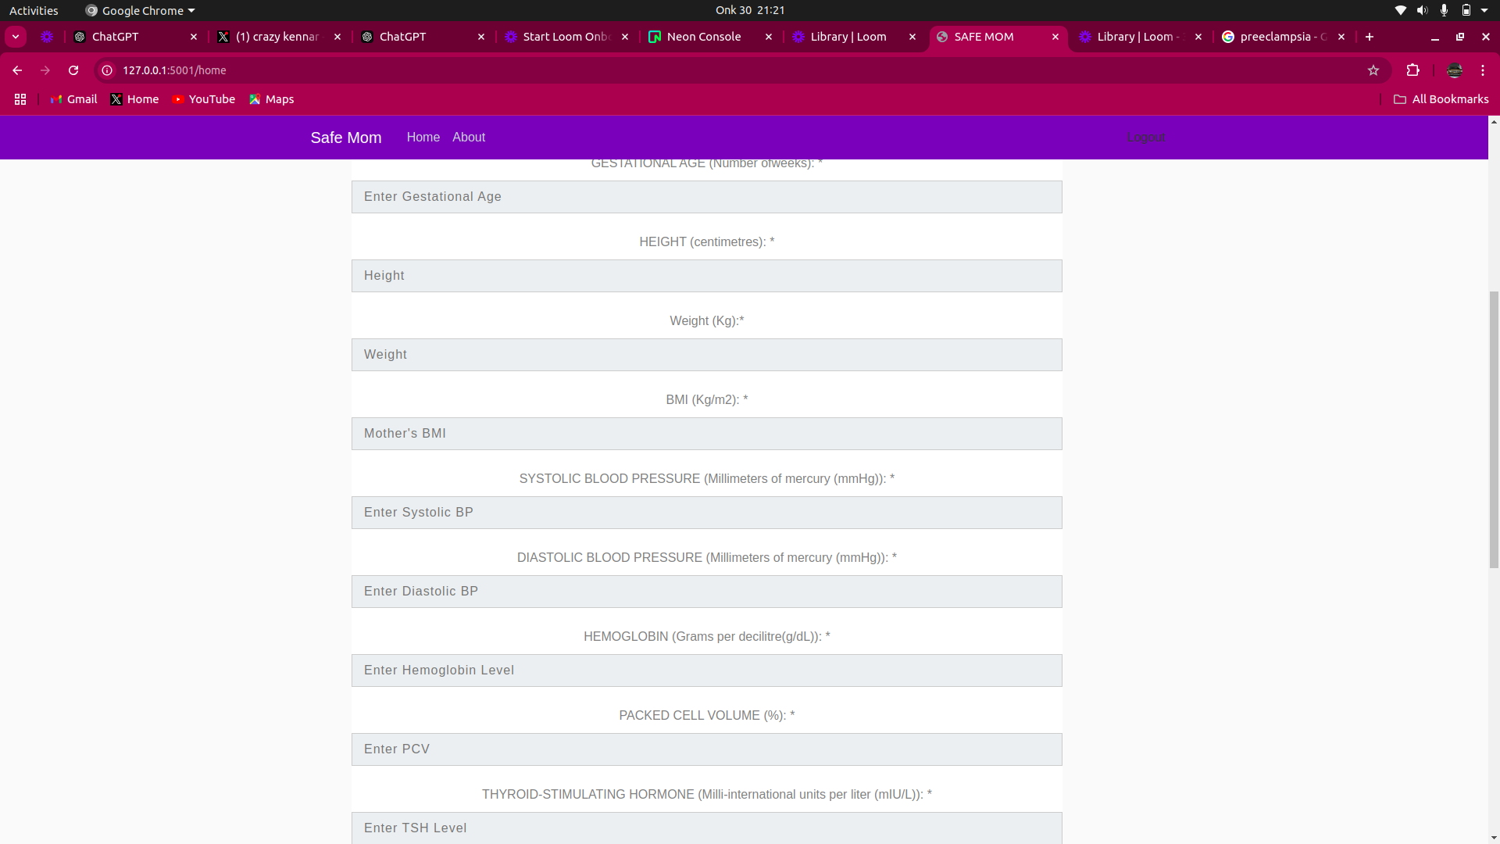
Task: Open Chrome three-dot menu
Action: 1482,70
